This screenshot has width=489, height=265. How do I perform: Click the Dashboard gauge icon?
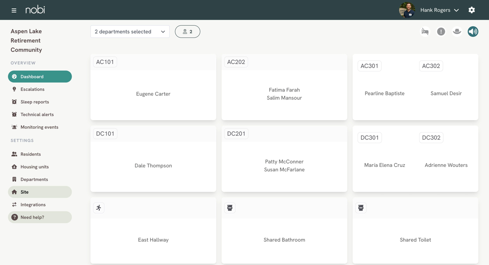click(14, 77)
